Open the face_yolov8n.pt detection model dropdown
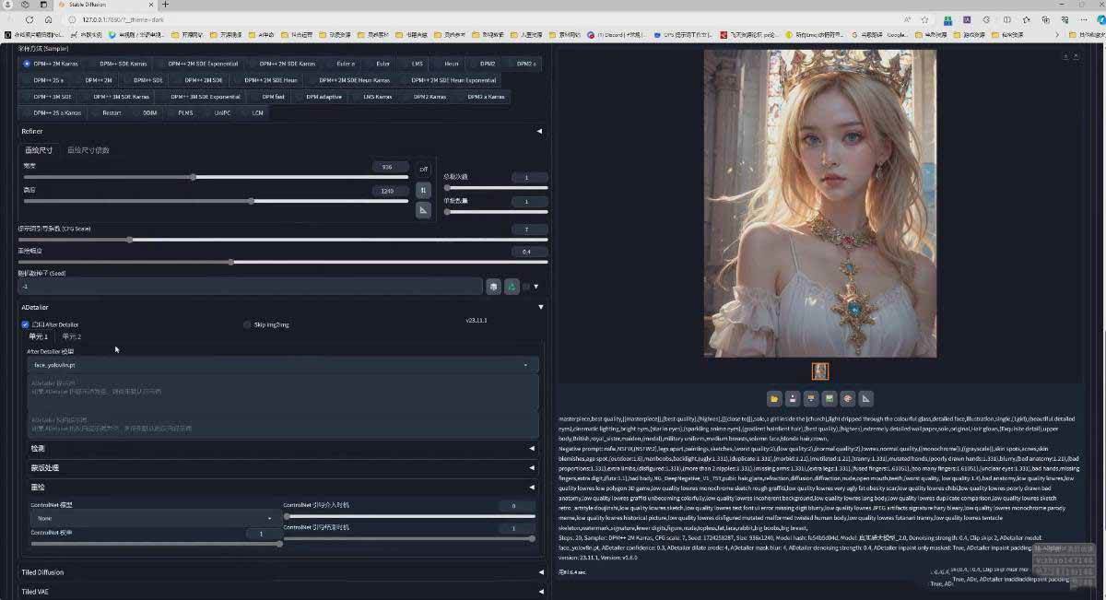 (276, 365)
